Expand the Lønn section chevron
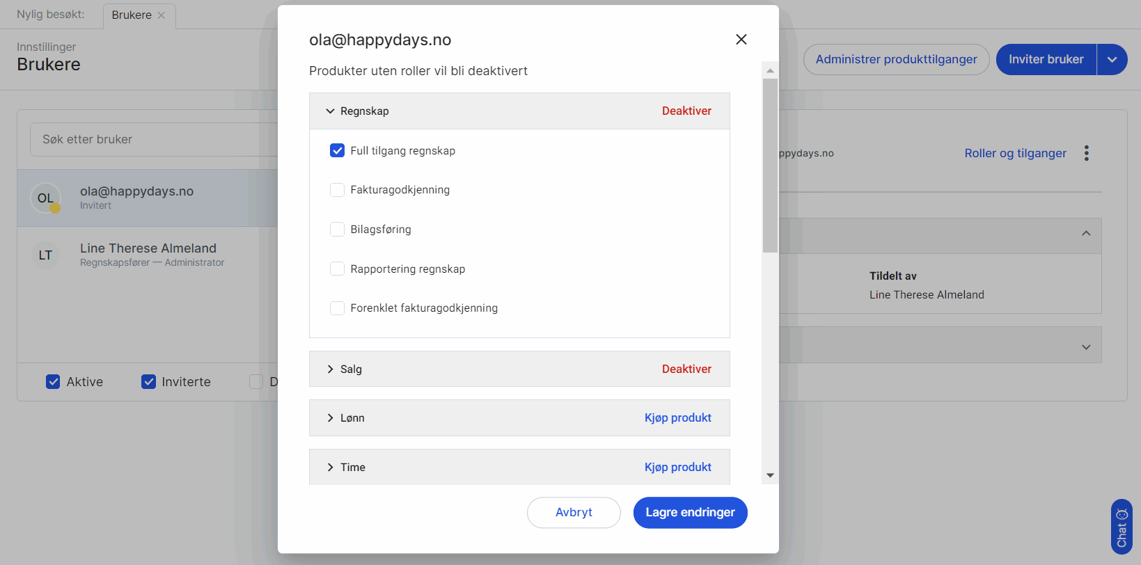The width and height of the screenshot is (1141, 565). click(331, 418)
